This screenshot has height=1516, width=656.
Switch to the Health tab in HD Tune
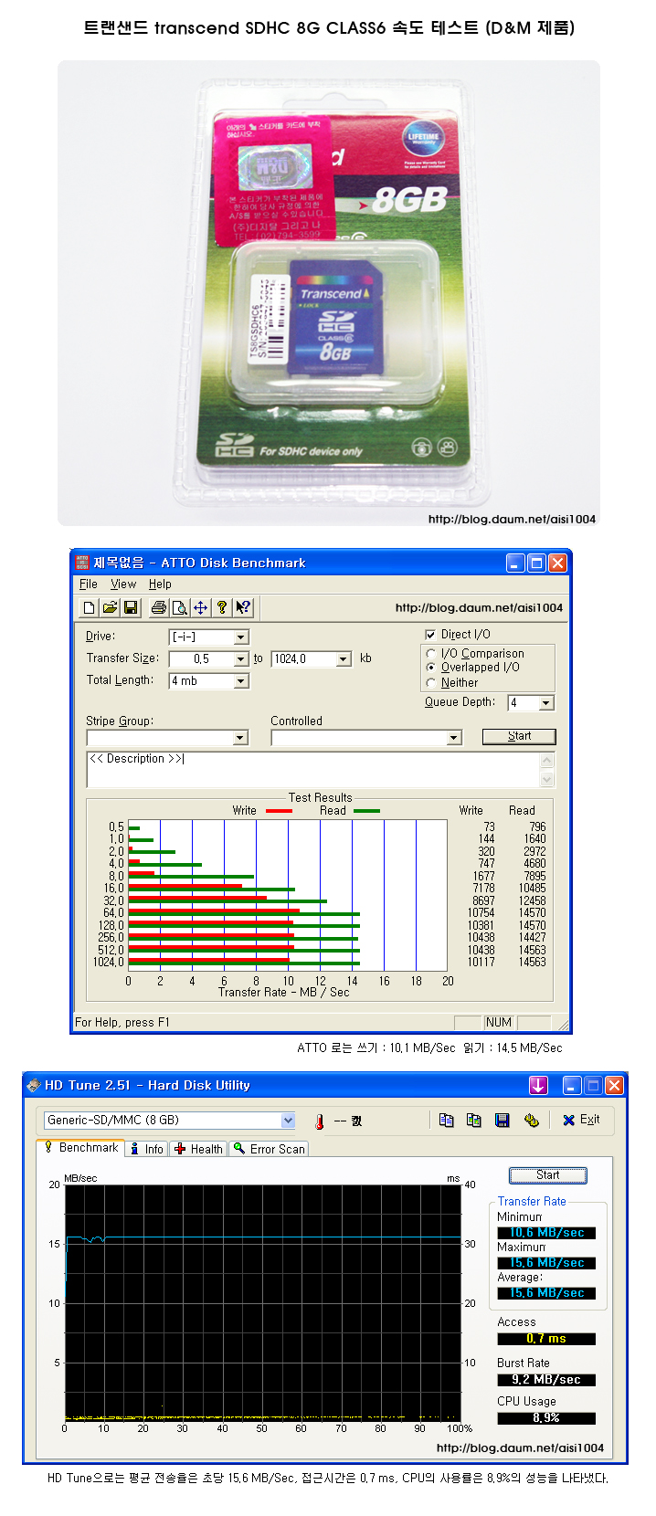pos(198,1150)
